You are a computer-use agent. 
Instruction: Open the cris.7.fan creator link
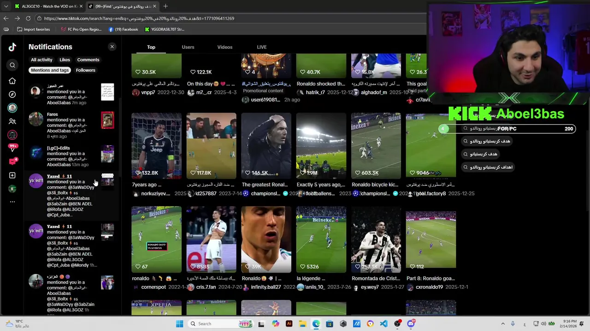click(206, 287)
